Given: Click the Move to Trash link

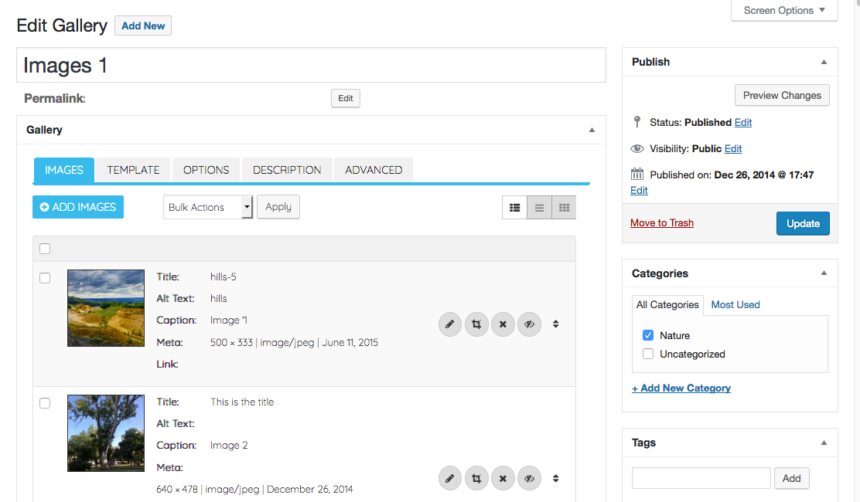Looking at the screenshot, I should click(662, 223).
